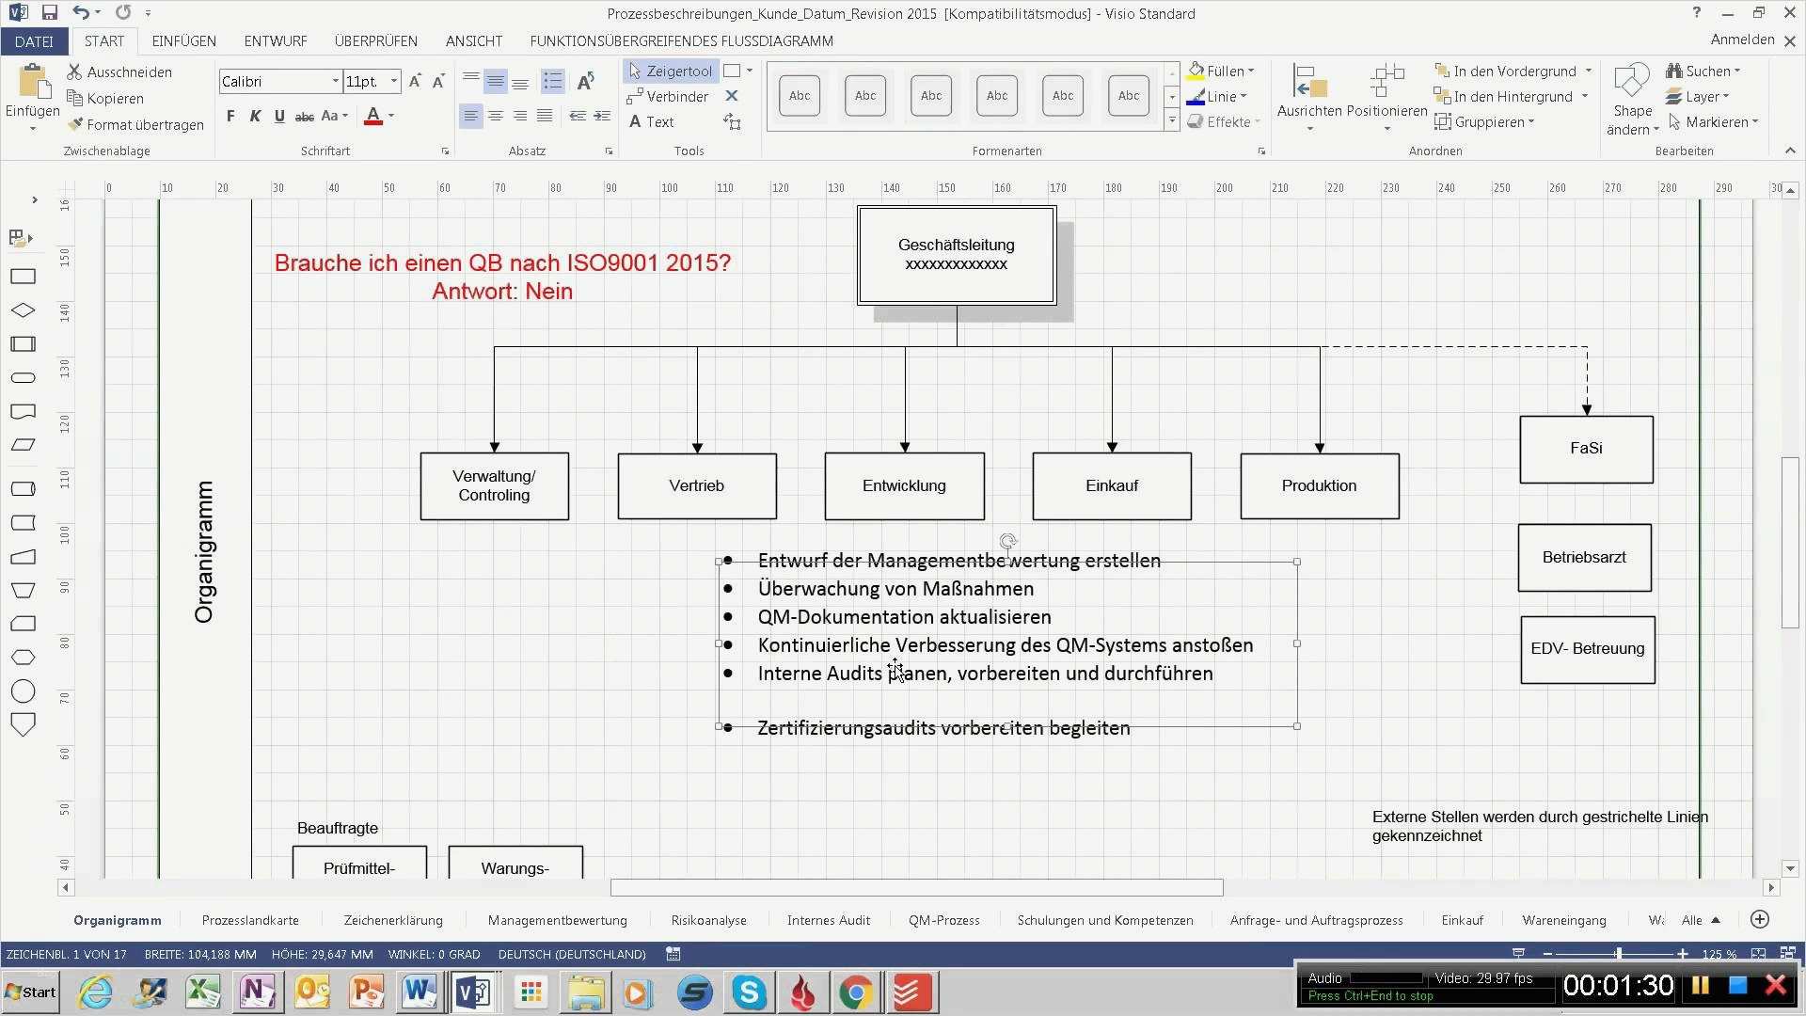Click the Format übertragen painter icon

tap(75, 124)
